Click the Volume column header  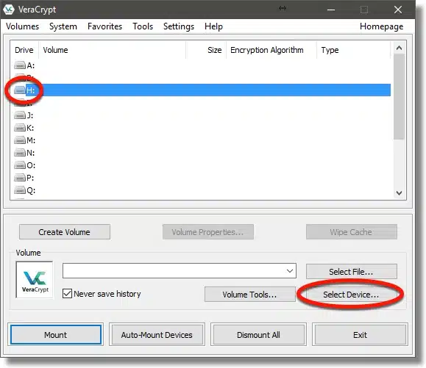[113, 50]
